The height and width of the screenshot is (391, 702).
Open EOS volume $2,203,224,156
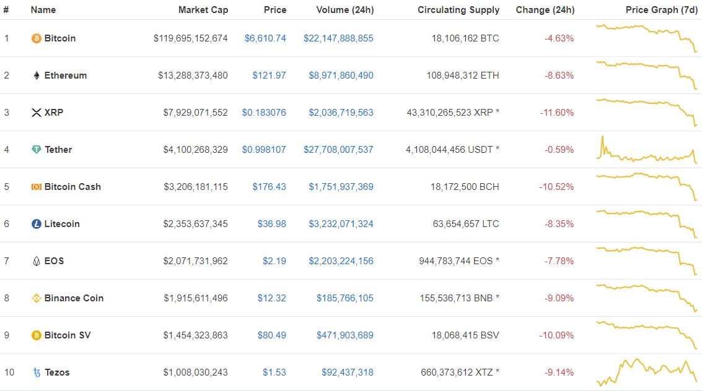[x=341, y=261]
